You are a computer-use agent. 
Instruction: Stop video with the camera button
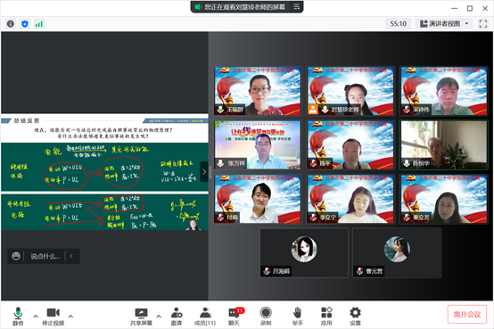54,317
